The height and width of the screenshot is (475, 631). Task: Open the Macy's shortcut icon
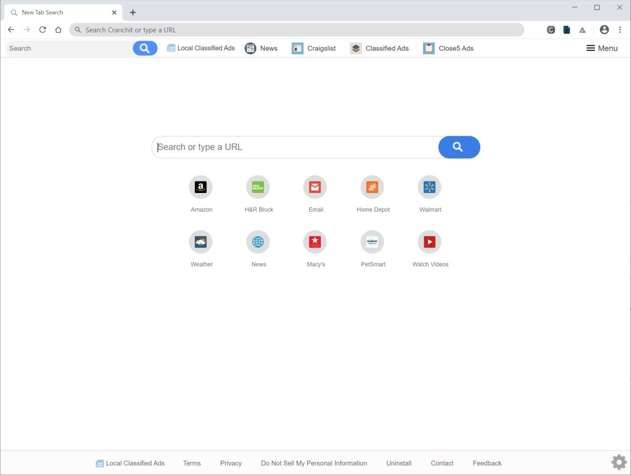click(x=315, y=242)
